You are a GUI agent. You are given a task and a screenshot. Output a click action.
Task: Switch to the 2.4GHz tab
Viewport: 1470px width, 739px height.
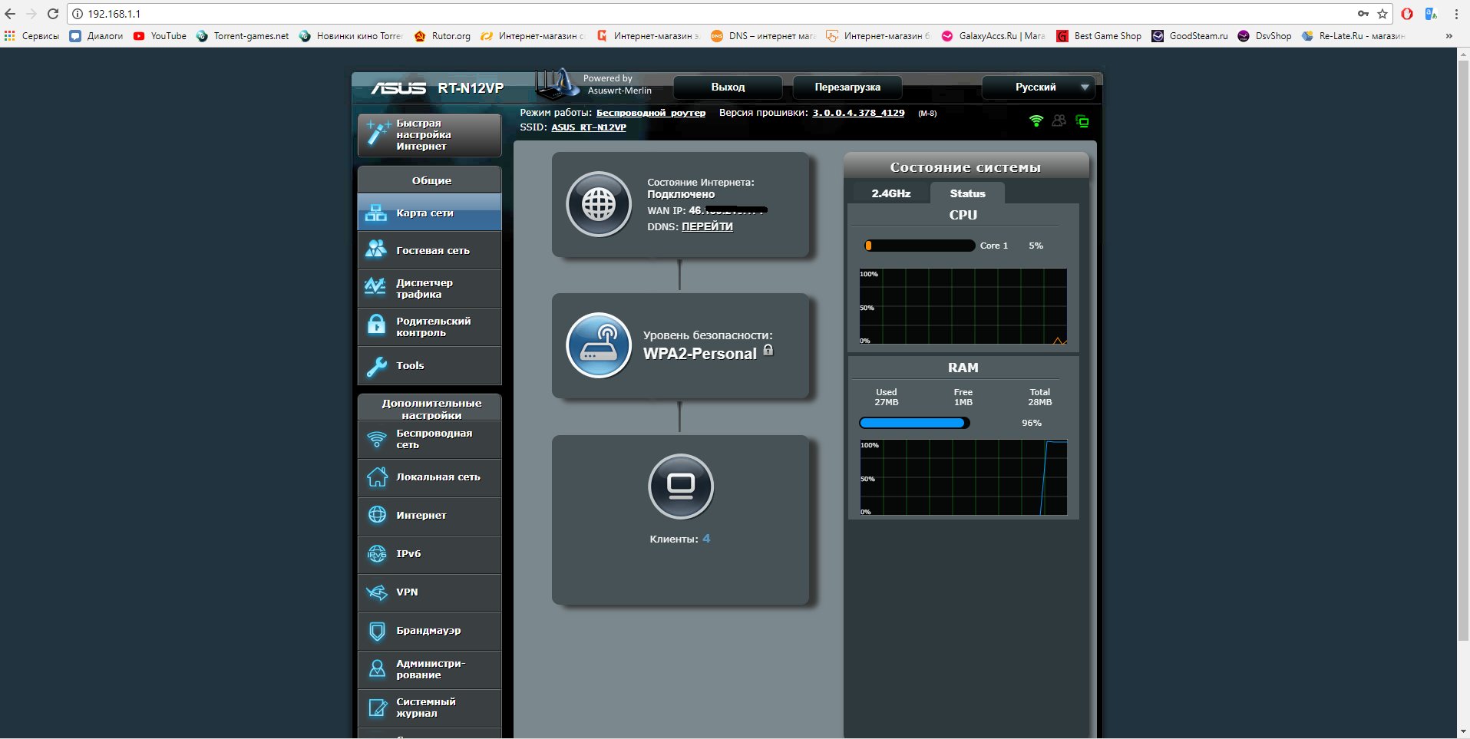point(890,193)
